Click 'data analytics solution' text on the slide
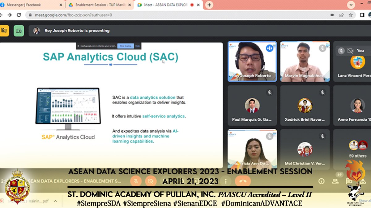 click(152, 97)
